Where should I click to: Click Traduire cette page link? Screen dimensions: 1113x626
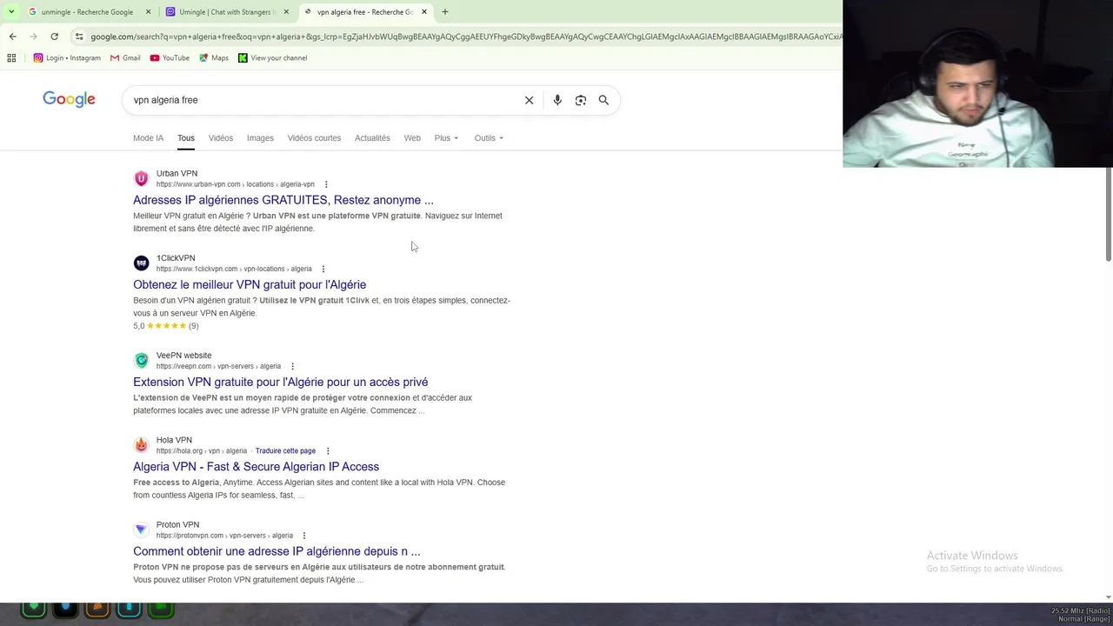(x=285, y=451)
